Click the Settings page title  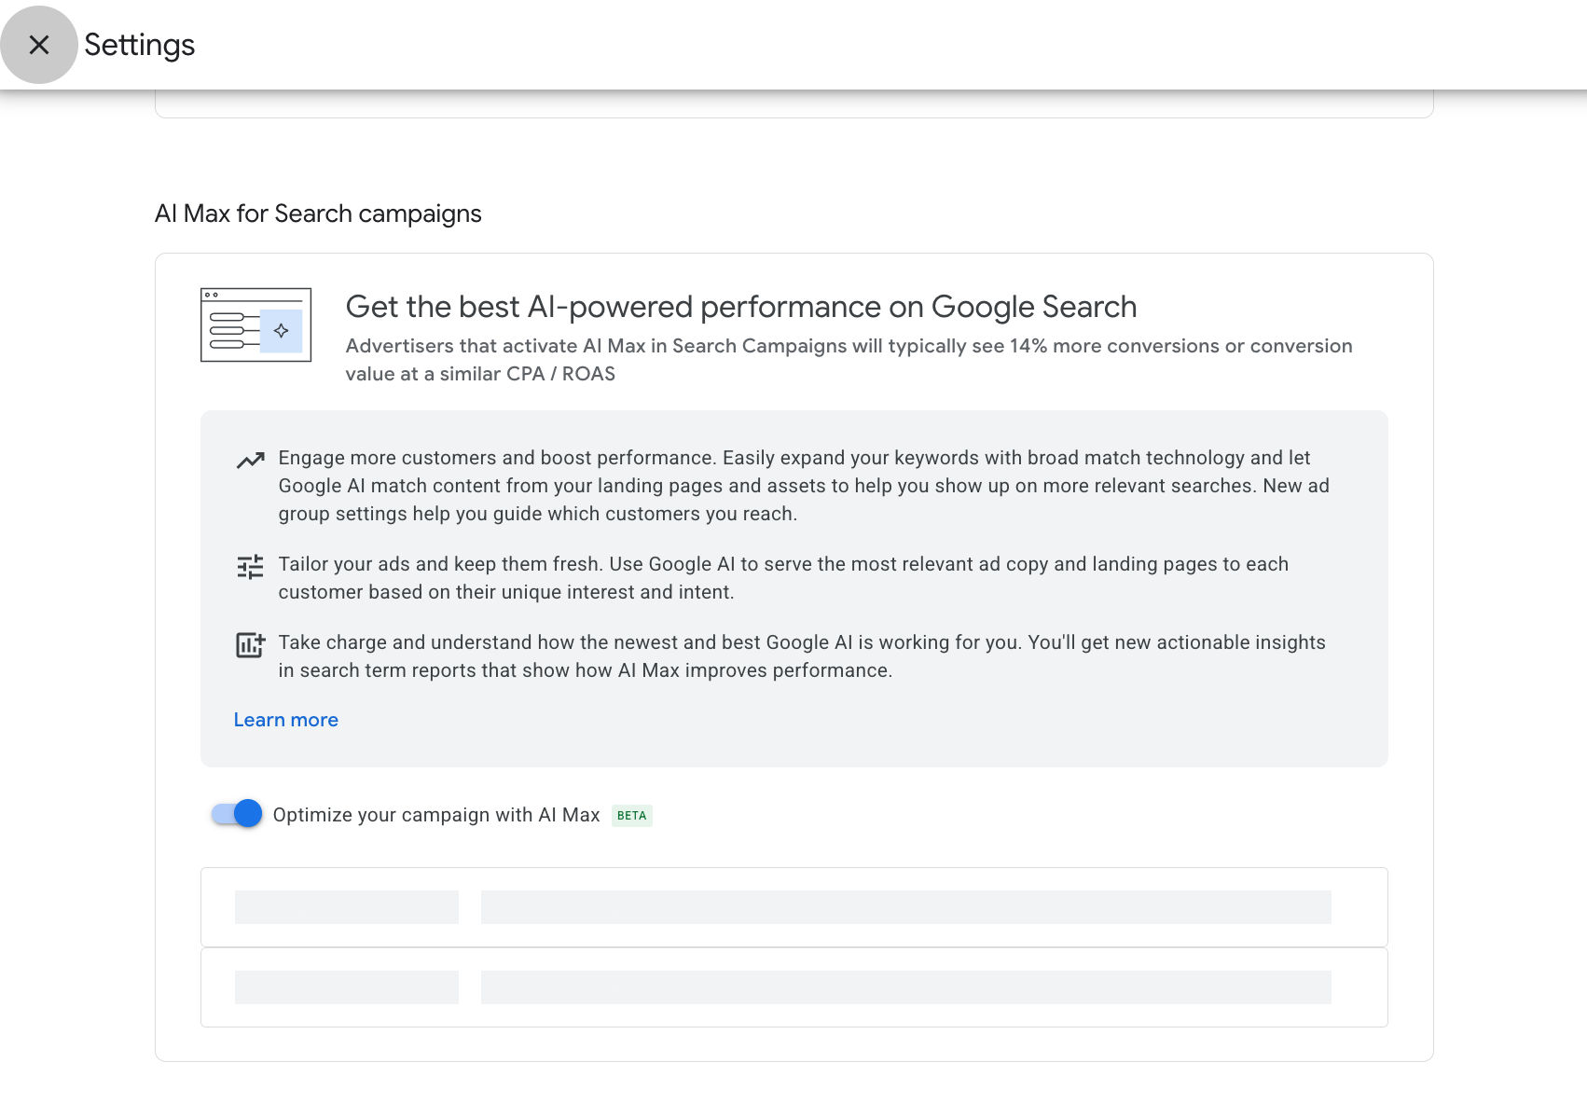click(140, 45)
